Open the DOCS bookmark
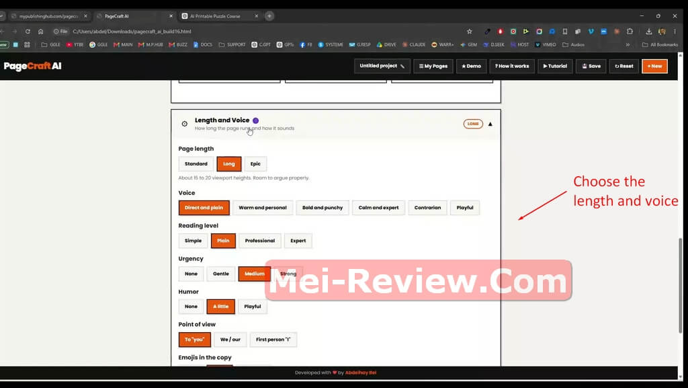The width and height of the screenshot is (688, 388). [x=203, y=45]
